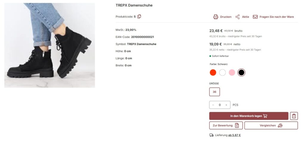Open the delivery cost link ab 5,87 €
305x143 pixels.
234,135
